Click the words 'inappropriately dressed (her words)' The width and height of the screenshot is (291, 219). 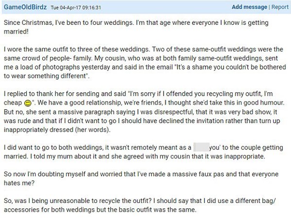[57, 130]
